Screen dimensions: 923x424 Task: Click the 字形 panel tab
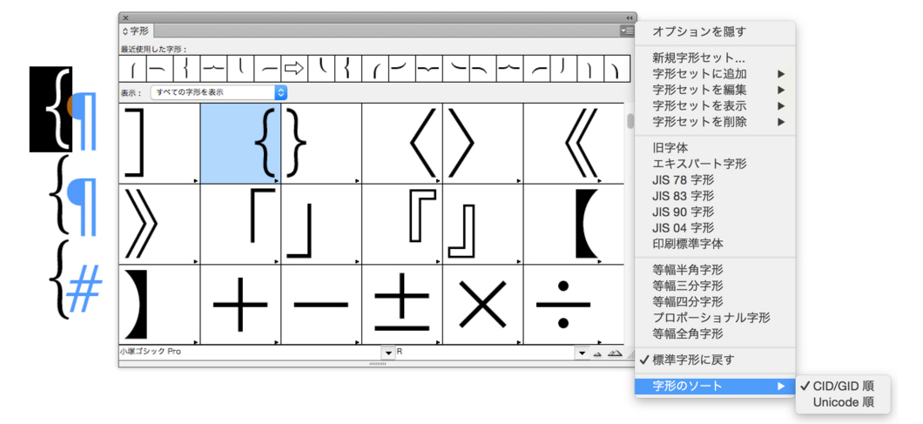136,30
